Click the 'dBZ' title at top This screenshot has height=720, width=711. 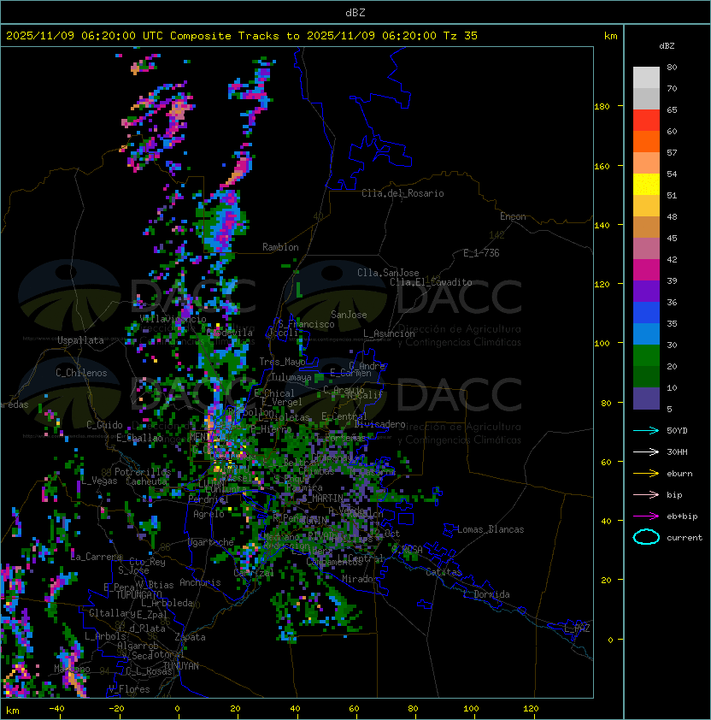[355, 12]
